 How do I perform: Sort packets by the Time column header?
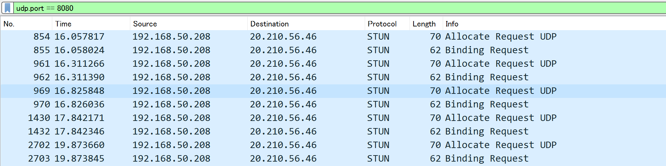point(91,24)
